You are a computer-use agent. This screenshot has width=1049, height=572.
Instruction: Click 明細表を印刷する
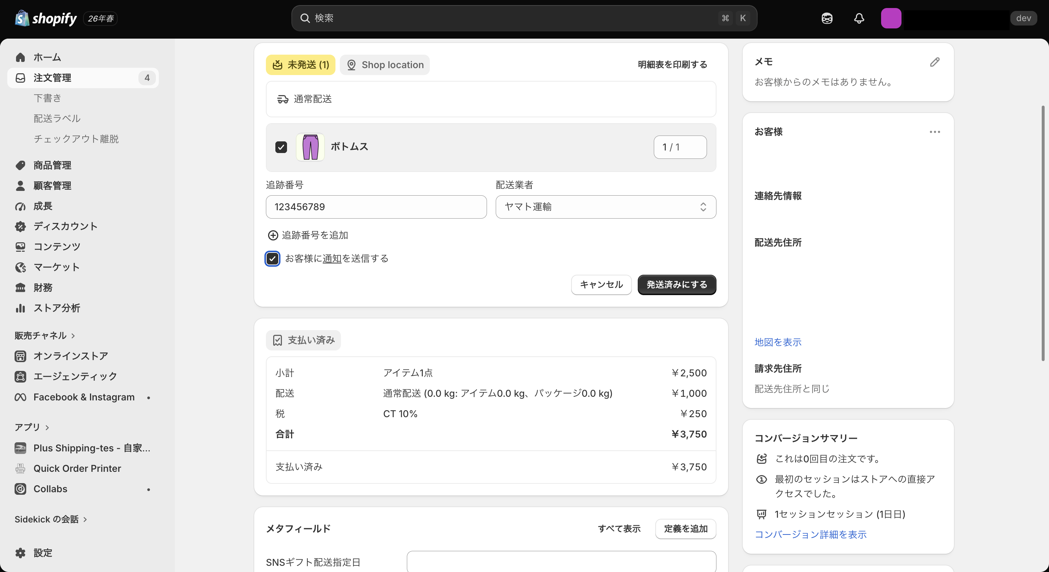point(672,65)
